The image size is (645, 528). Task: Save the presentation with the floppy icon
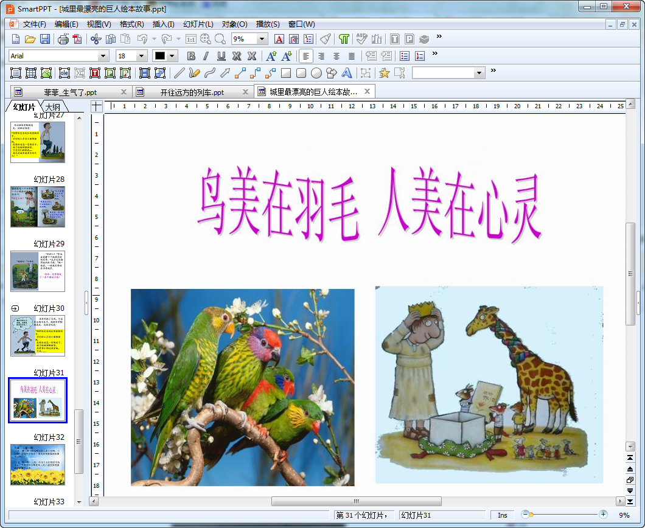[45, 39]
